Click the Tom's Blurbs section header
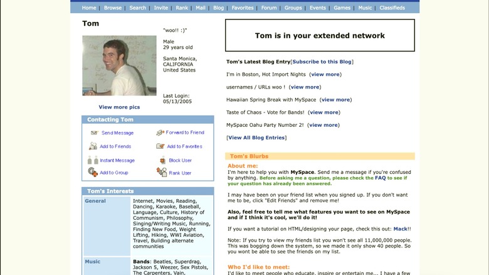The height and width of the screenshot is (275, 489). tap(320, 156)
